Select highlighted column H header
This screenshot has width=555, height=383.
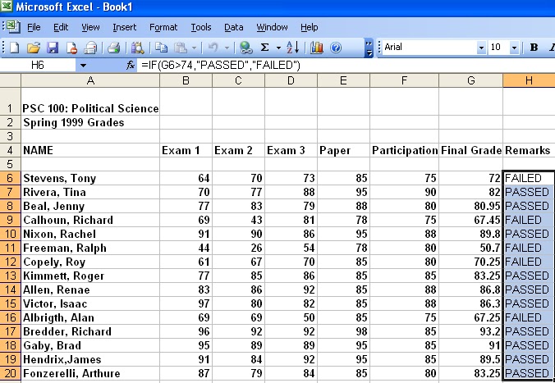pyautogui.click(x=529, y=80)
